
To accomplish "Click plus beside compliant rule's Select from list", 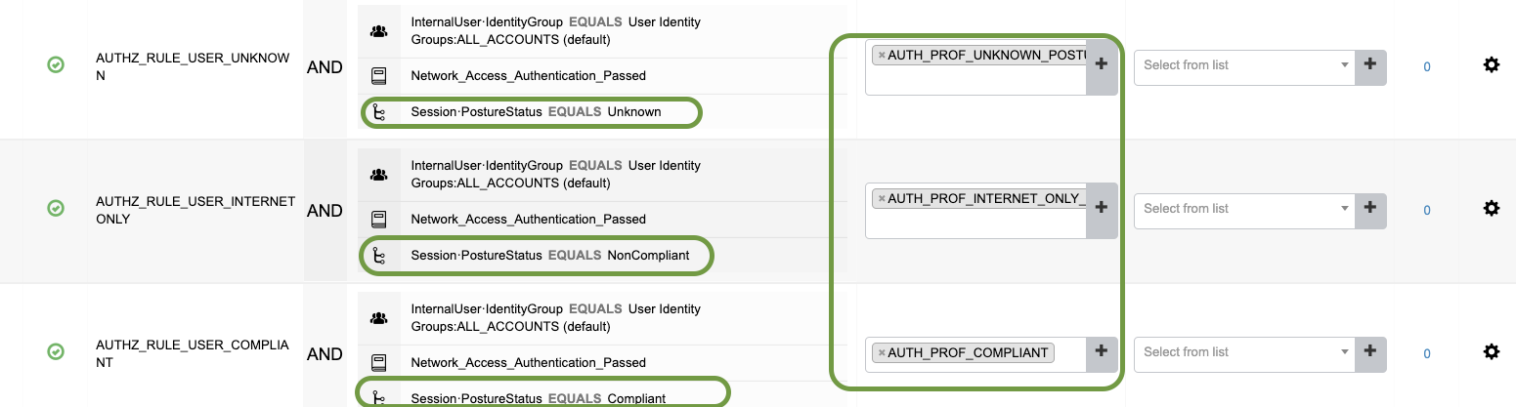I will [1369, 351].
